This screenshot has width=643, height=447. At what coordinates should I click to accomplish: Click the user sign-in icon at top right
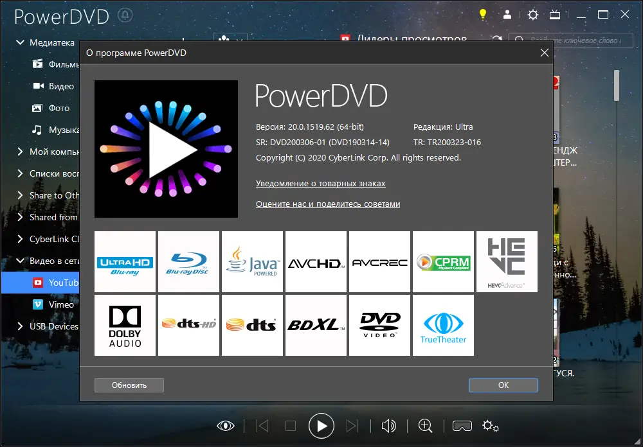click(508, 14)
